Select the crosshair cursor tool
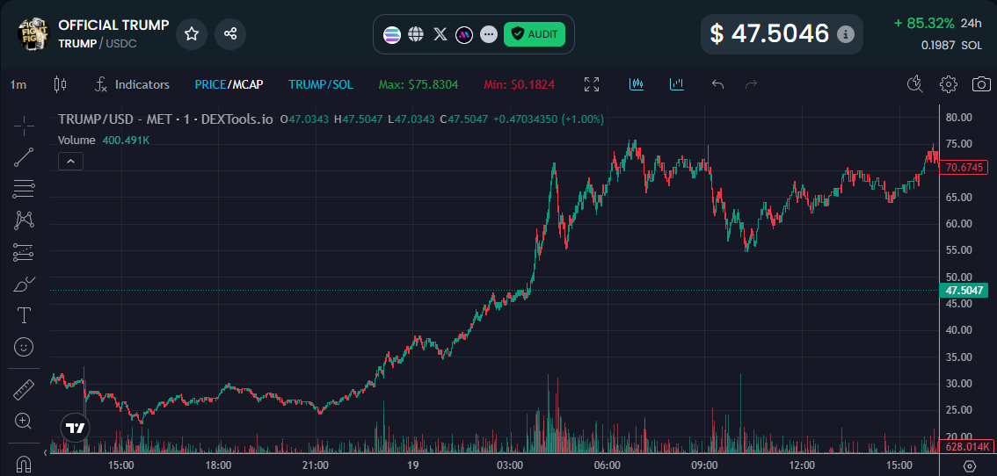The width and height of the screenshot is (997, 476). pos(24,126)
